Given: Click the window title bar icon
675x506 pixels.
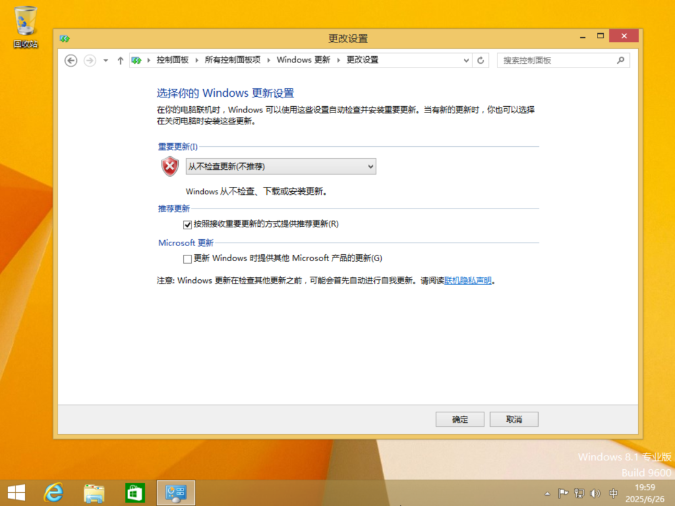Looking at the screenshot, I should click(64, 39).
